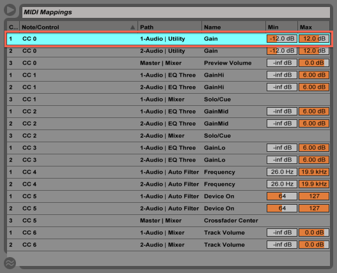Click Min -inf dB of 1-Audio GainMid
Image resolution: width=337 pixels, height=273 pixels.
(x=282, y=111)
